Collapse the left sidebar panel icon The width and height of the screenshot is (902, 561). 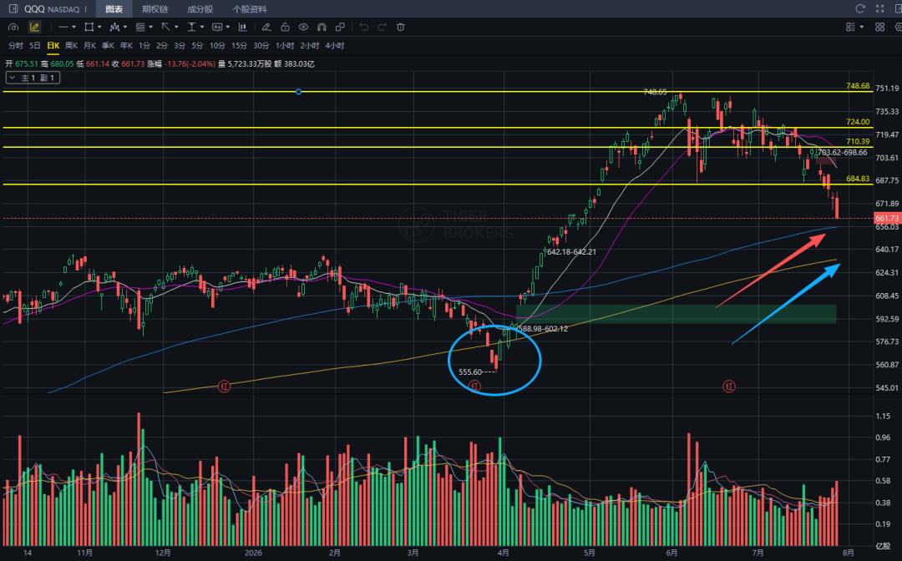coord(13,8)
